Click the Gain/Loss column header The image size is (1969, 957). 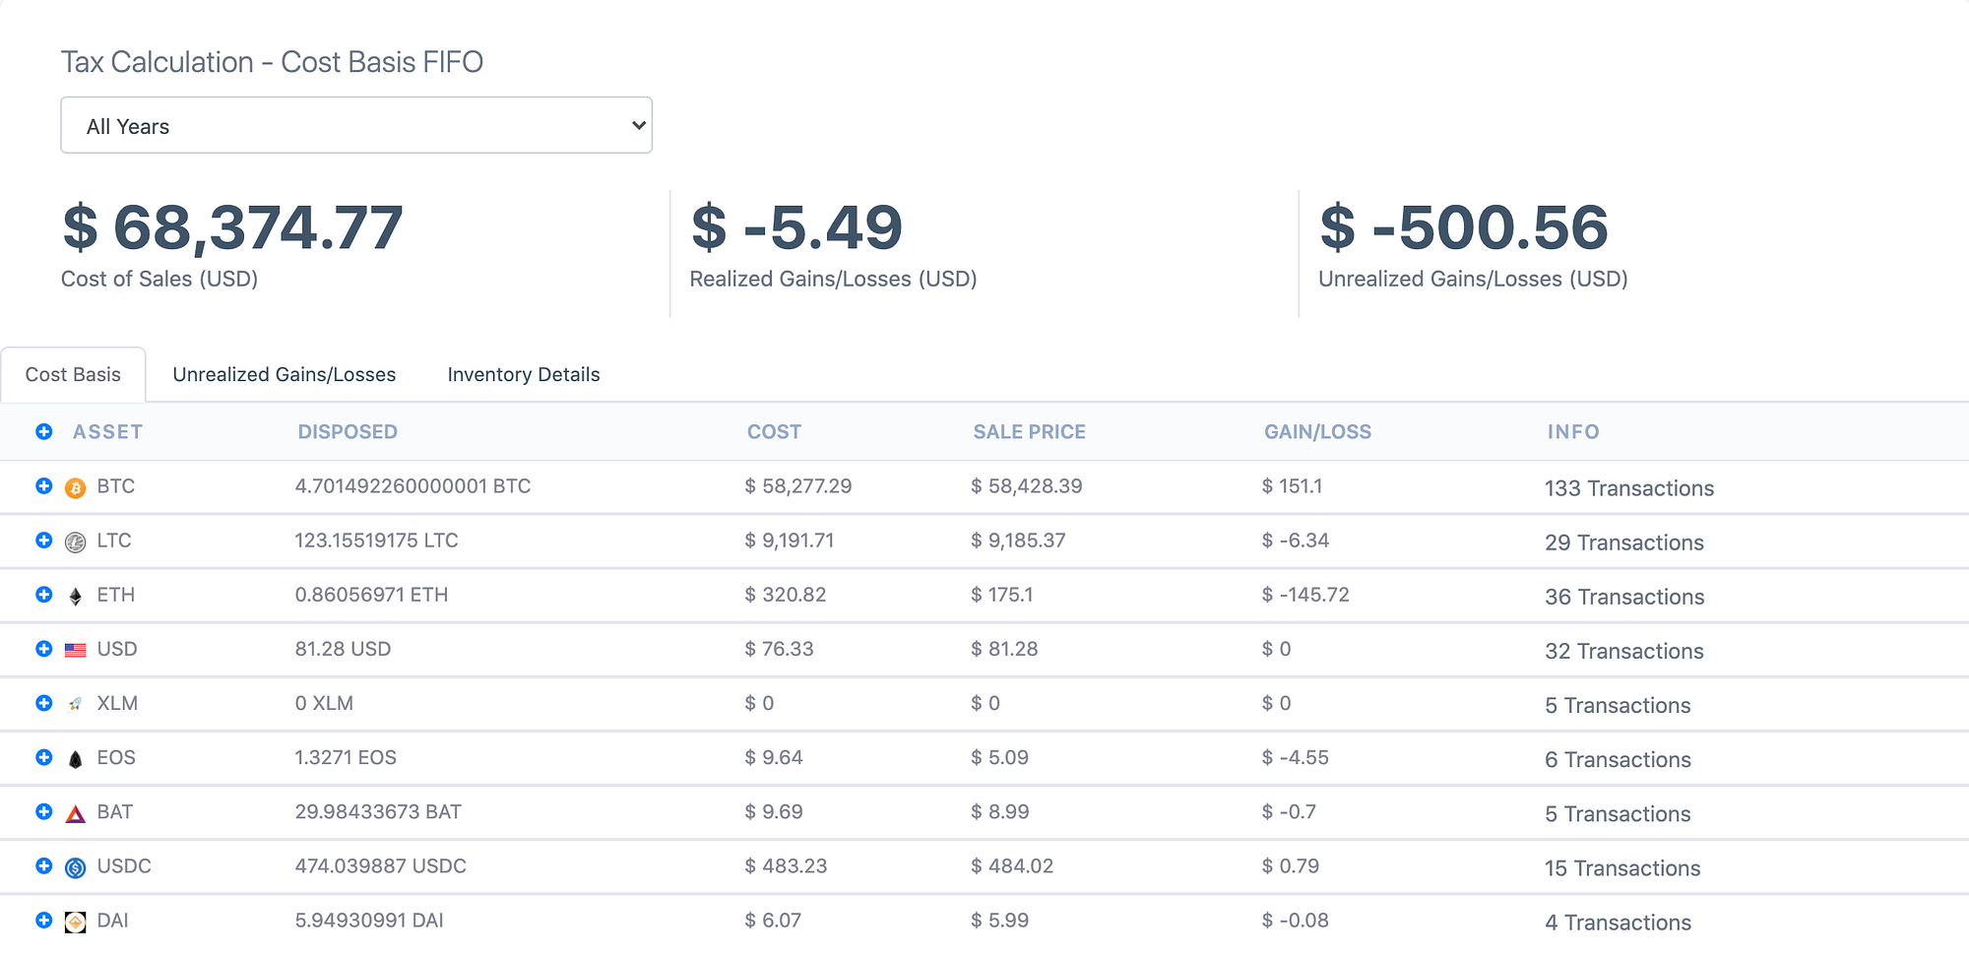coord(1317,431)
